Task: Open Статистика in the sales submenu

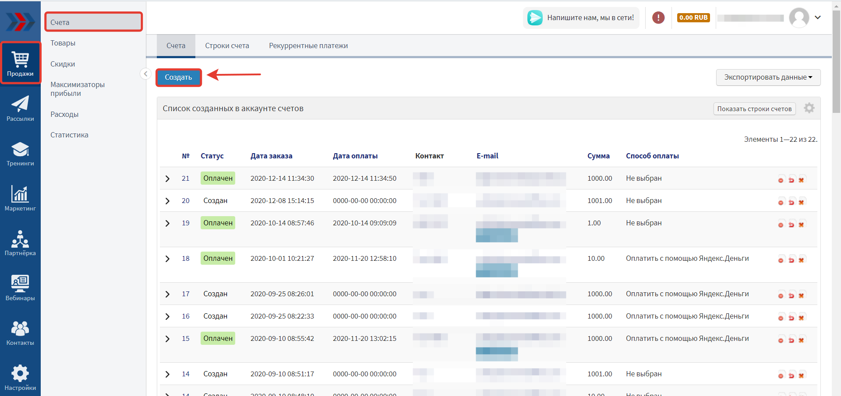Action: pyautogui.click(x=69, y=135)
